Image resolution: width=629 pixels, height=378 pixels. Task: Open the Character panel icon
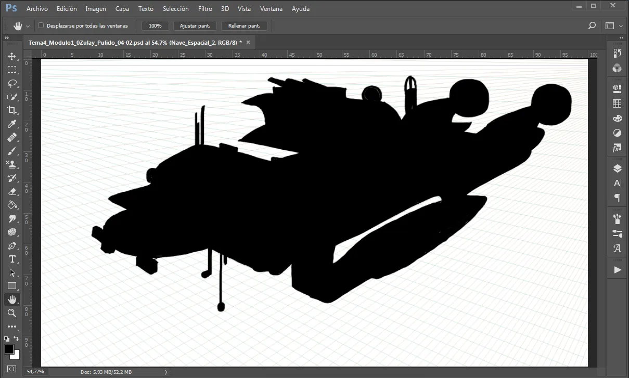(618, 183)
